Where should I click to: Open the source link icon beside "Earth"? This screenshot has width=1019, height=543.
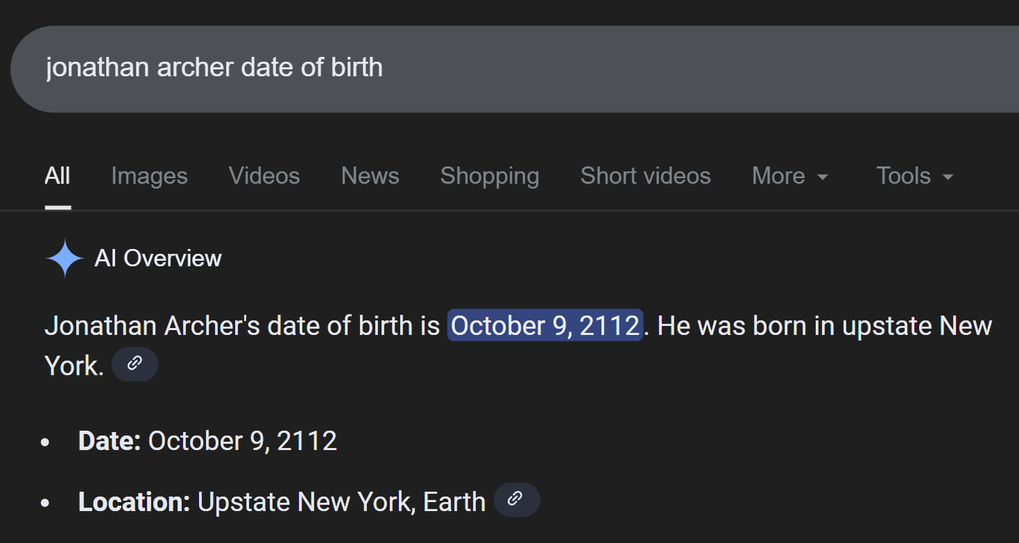(516, 500)
